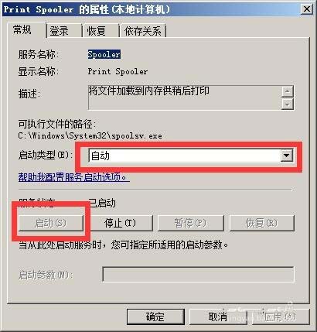Click the spoolsv.exe executable path text
Screen dimensions: 317x332
click(x=90, y=135)
